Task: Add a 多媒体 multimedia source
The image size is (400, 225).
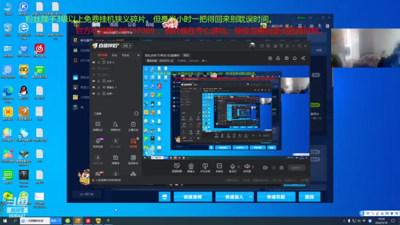Action: pyautogui.click(x=219, y=168)
